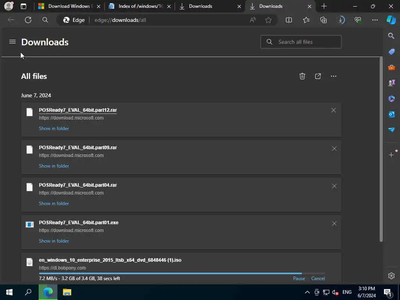The image size is (400, 300).
Task: Click the downloads page vertical scrollbar
Action: click(381, 150)
